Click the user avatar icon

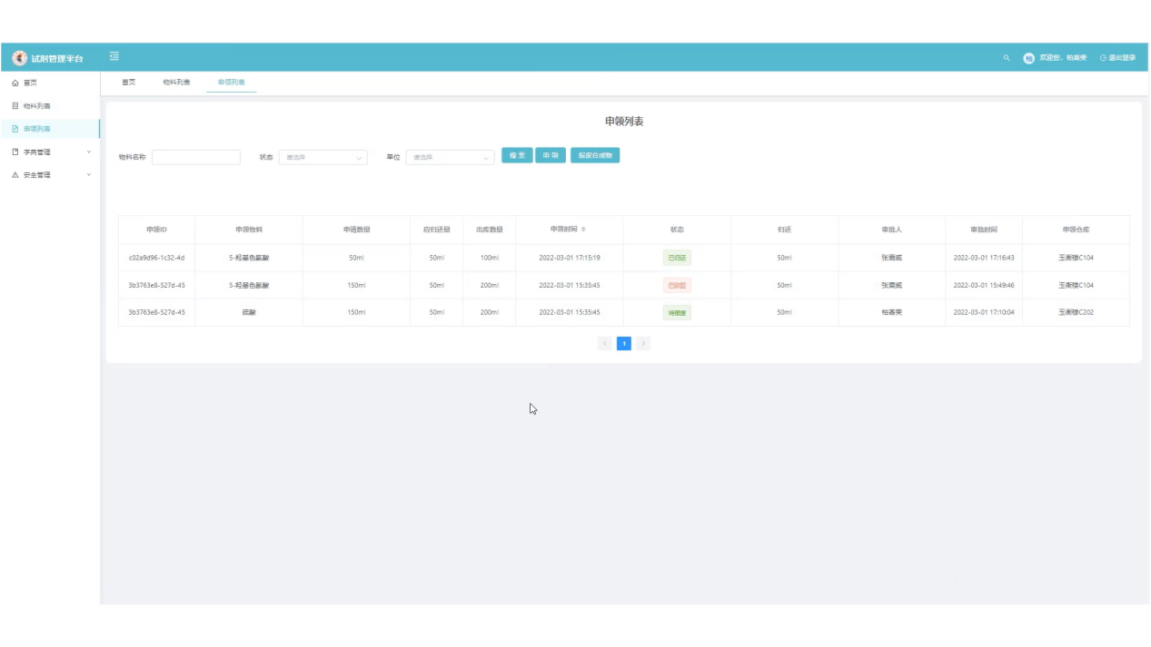click(x=1028, y=58)
